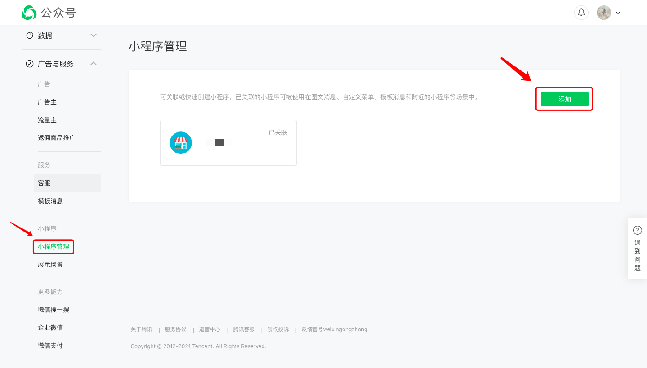Viewport: 647px width, 368px height.
Task: Switch to the 客服 section
Action: 44,183
